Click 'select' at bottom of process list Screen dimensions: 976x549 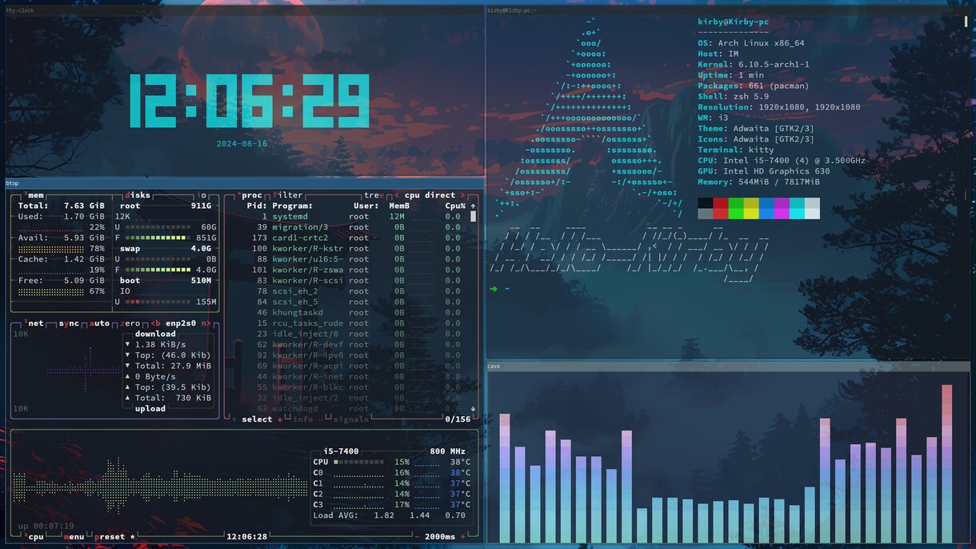coord(257,419)
